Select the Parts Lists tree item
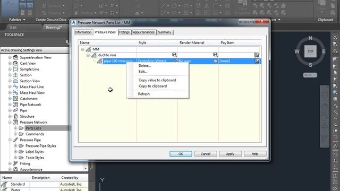340x191 pixels. [33, 128]
